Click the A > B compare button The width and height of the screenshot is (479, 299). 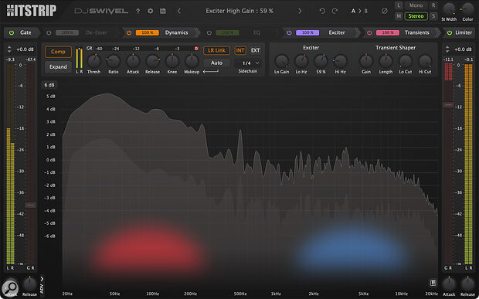tap(359, 11)
